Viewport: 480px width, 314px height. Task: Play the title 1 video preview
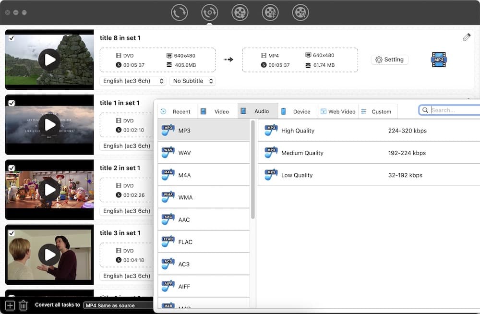pyautogui.click(x=49, y=125)
